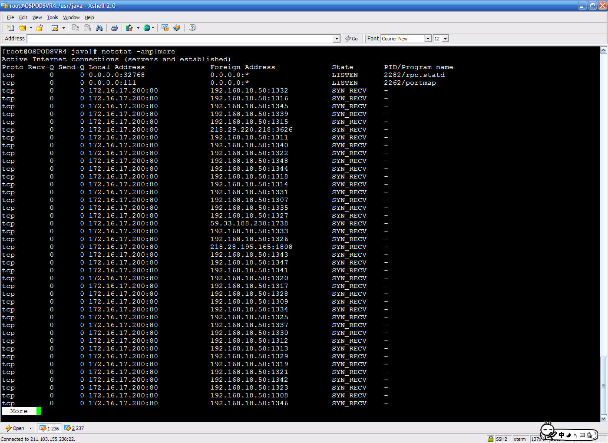Expand the Font name dropdown arrow
This screenshot has width=608, height=443.
[x=428, y=39]
